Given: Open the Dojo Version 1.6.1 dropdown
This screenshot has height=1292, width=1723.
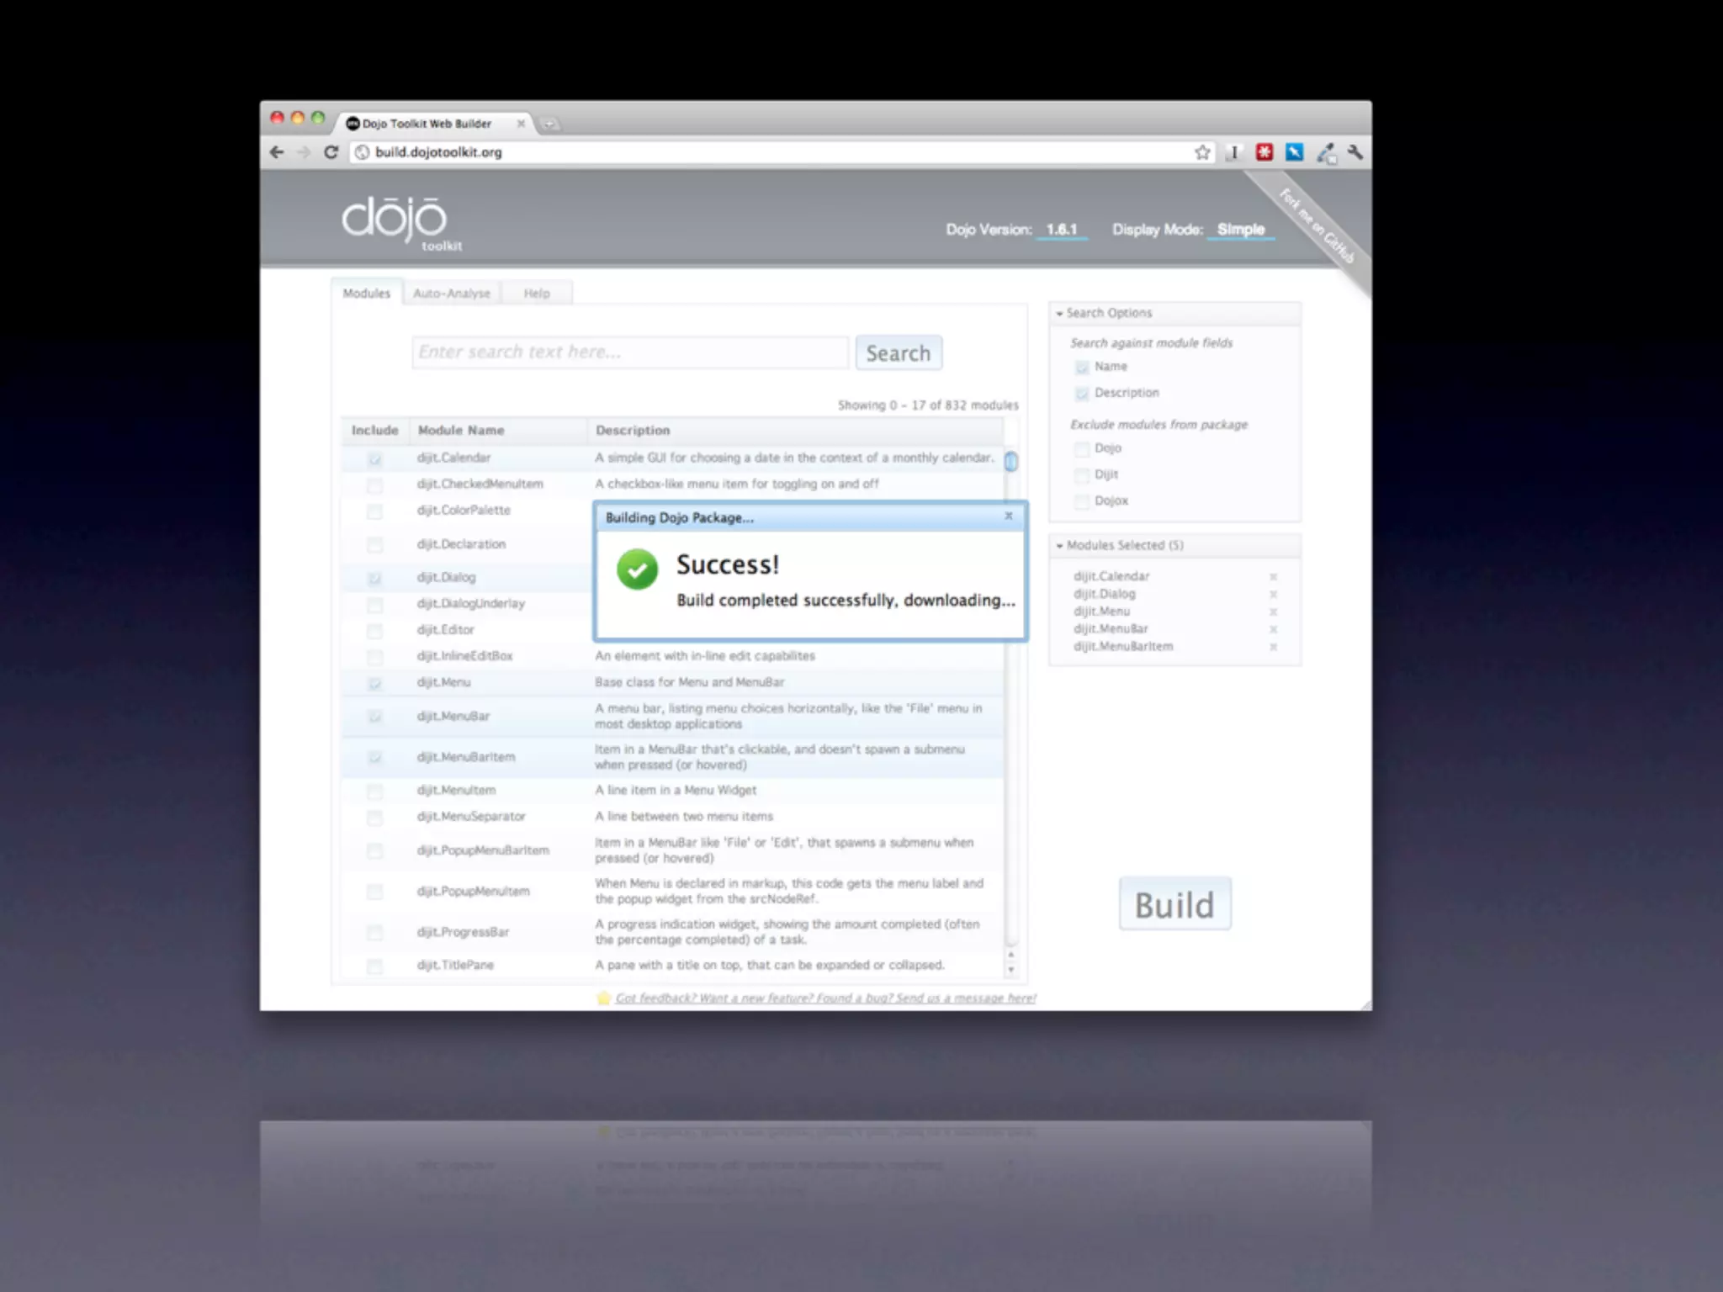Looking at the screenshot, I should coord(1061,230).
